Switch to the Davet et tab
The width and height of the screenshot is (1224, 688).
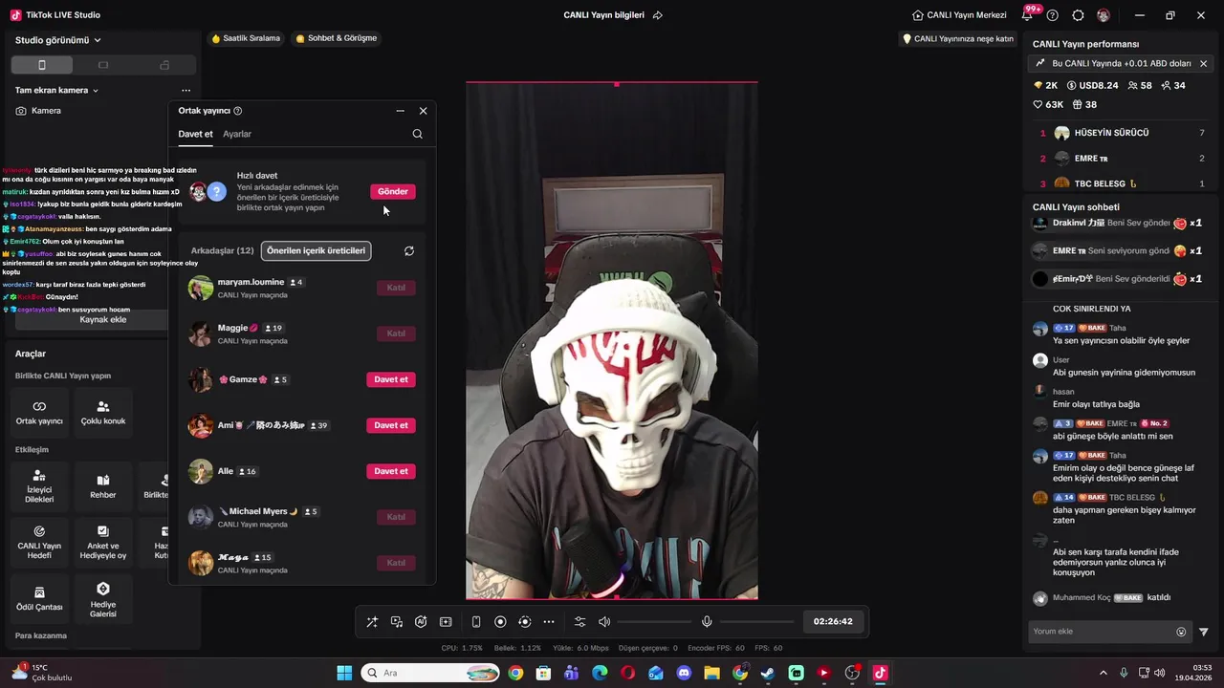click(x=195, y=134)
